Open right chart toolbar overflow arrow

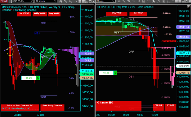[x=173, y=1]
